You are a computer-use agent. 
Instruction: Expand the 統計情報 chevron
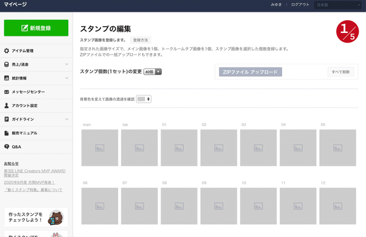point(67,78)
